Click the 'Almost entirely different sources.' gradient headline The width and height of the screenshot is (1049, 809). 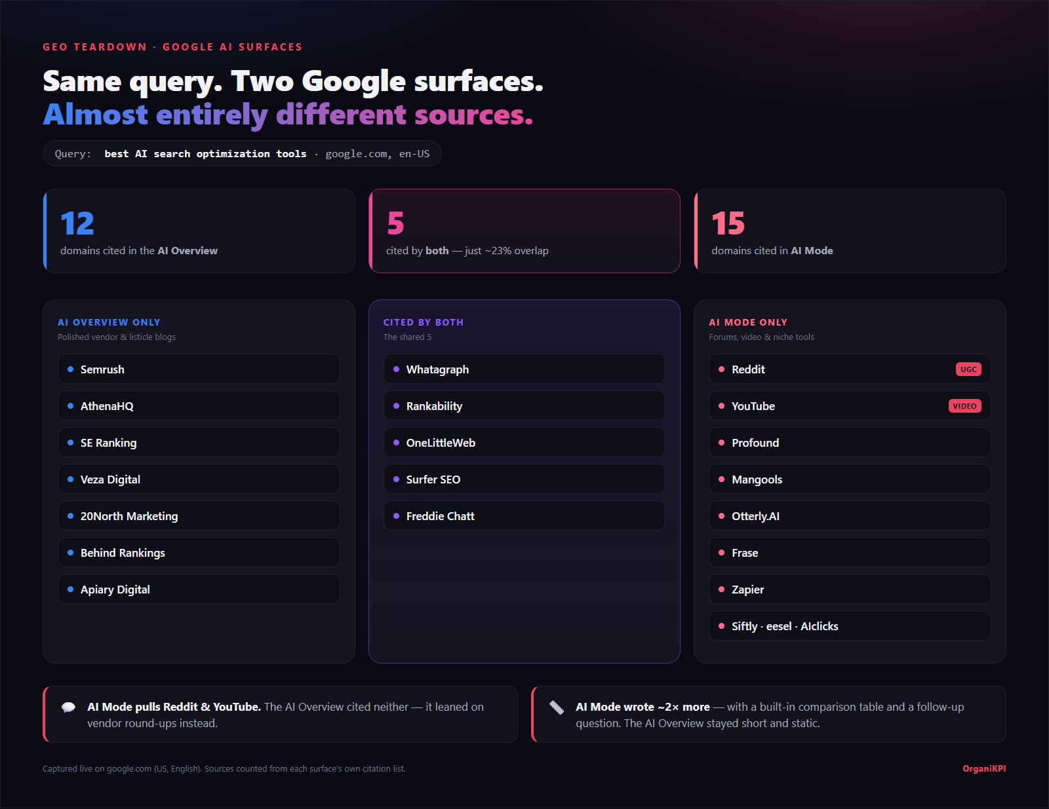(288, 115)
